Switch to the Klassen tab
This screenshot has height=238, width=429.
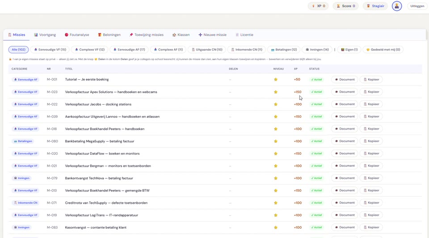[181, 35]
